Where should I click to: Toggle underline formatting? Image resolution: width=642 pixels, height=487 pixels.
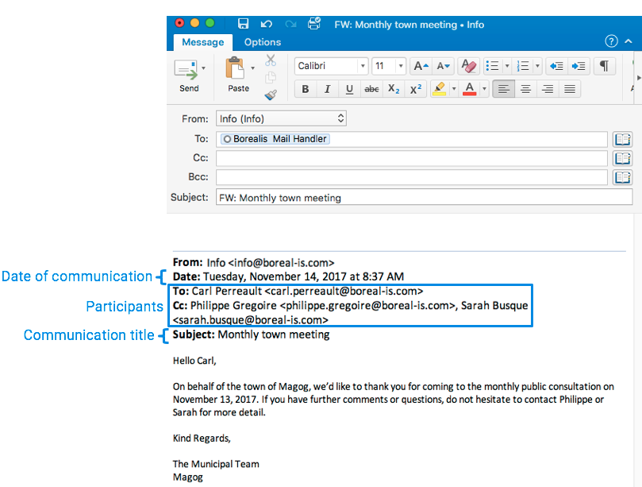[x=349, y=89]
